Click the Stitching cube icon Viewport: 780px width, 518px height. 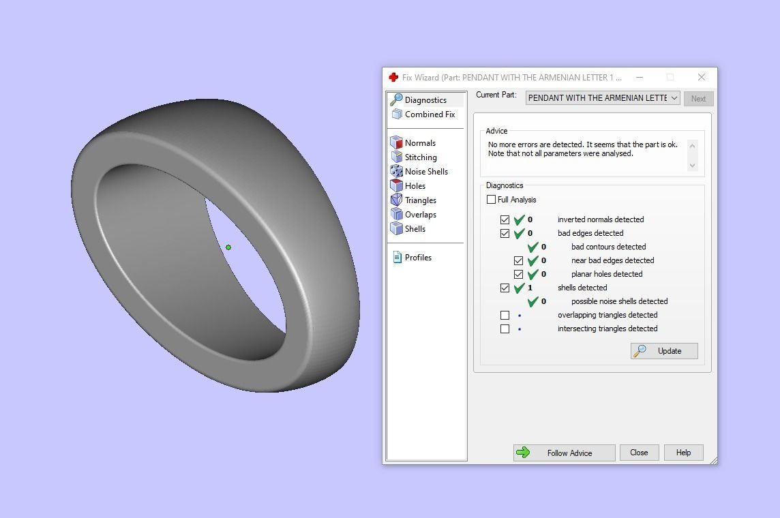click(396, 157)
